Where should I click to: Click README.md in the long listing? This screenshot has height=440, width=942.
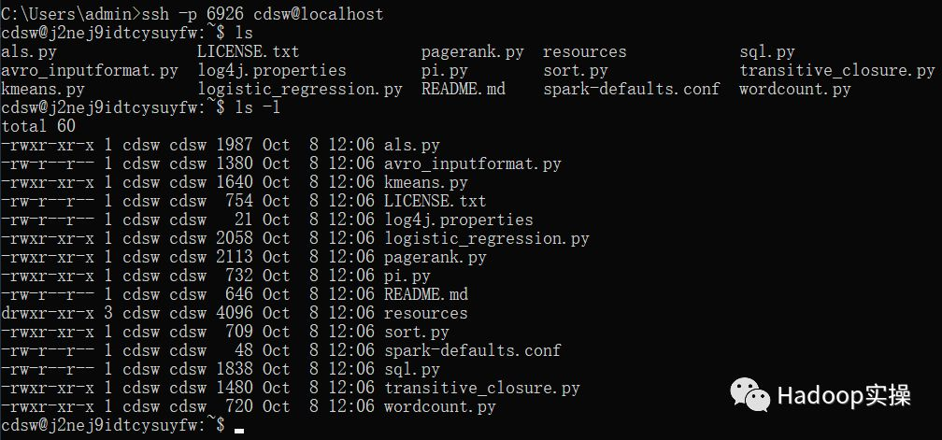(x=425, y=294)
